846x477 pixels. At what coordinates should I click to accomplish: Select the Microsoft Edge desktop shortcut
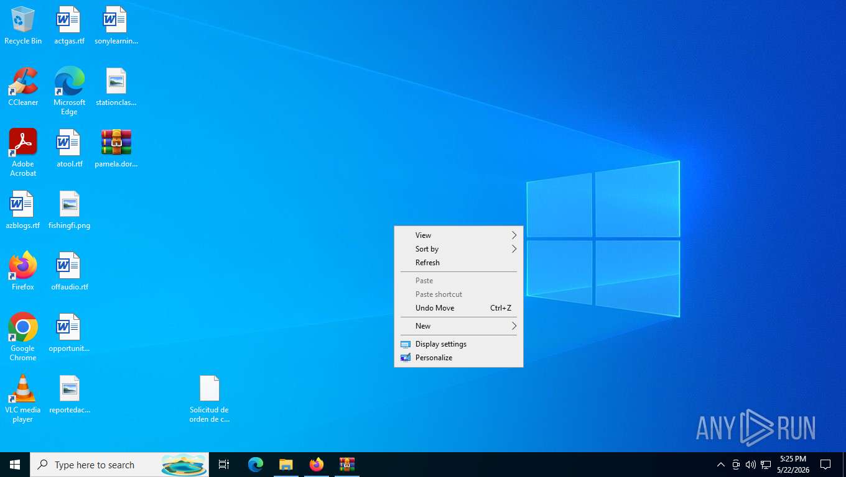[69, 91]
